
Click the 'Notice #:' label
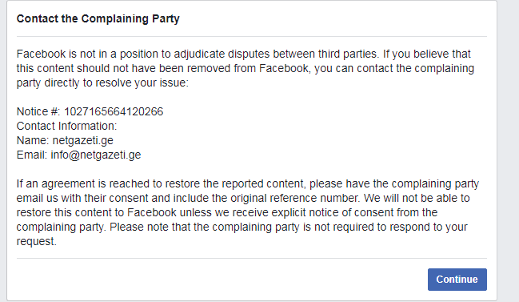click(x=38, y=111)
